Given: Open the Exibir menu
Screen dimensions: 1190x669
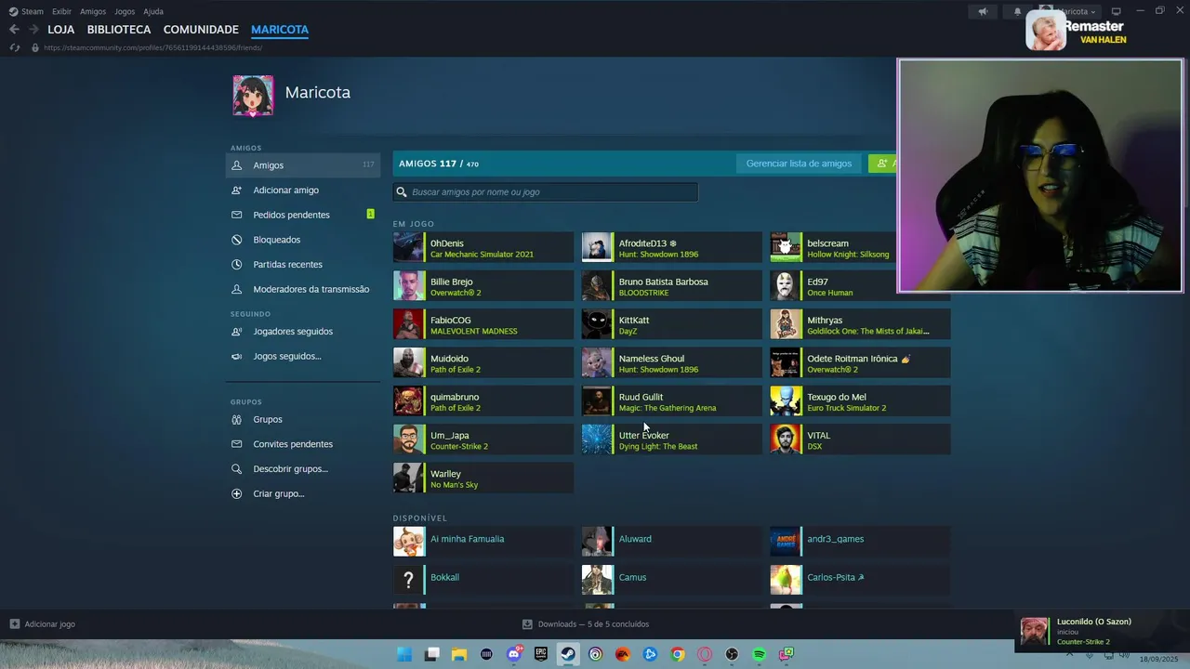Looking at the screenshot, I should pyautogui.click(x=61, y=11).
